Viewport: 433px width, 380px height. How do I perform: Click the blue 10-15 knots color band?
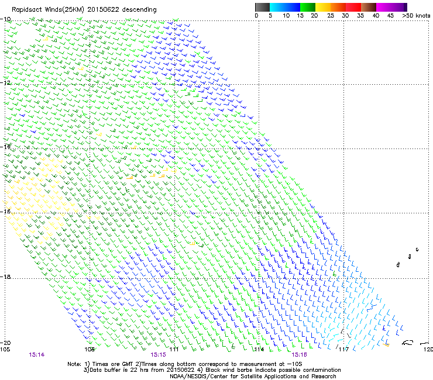coord(293,7)
